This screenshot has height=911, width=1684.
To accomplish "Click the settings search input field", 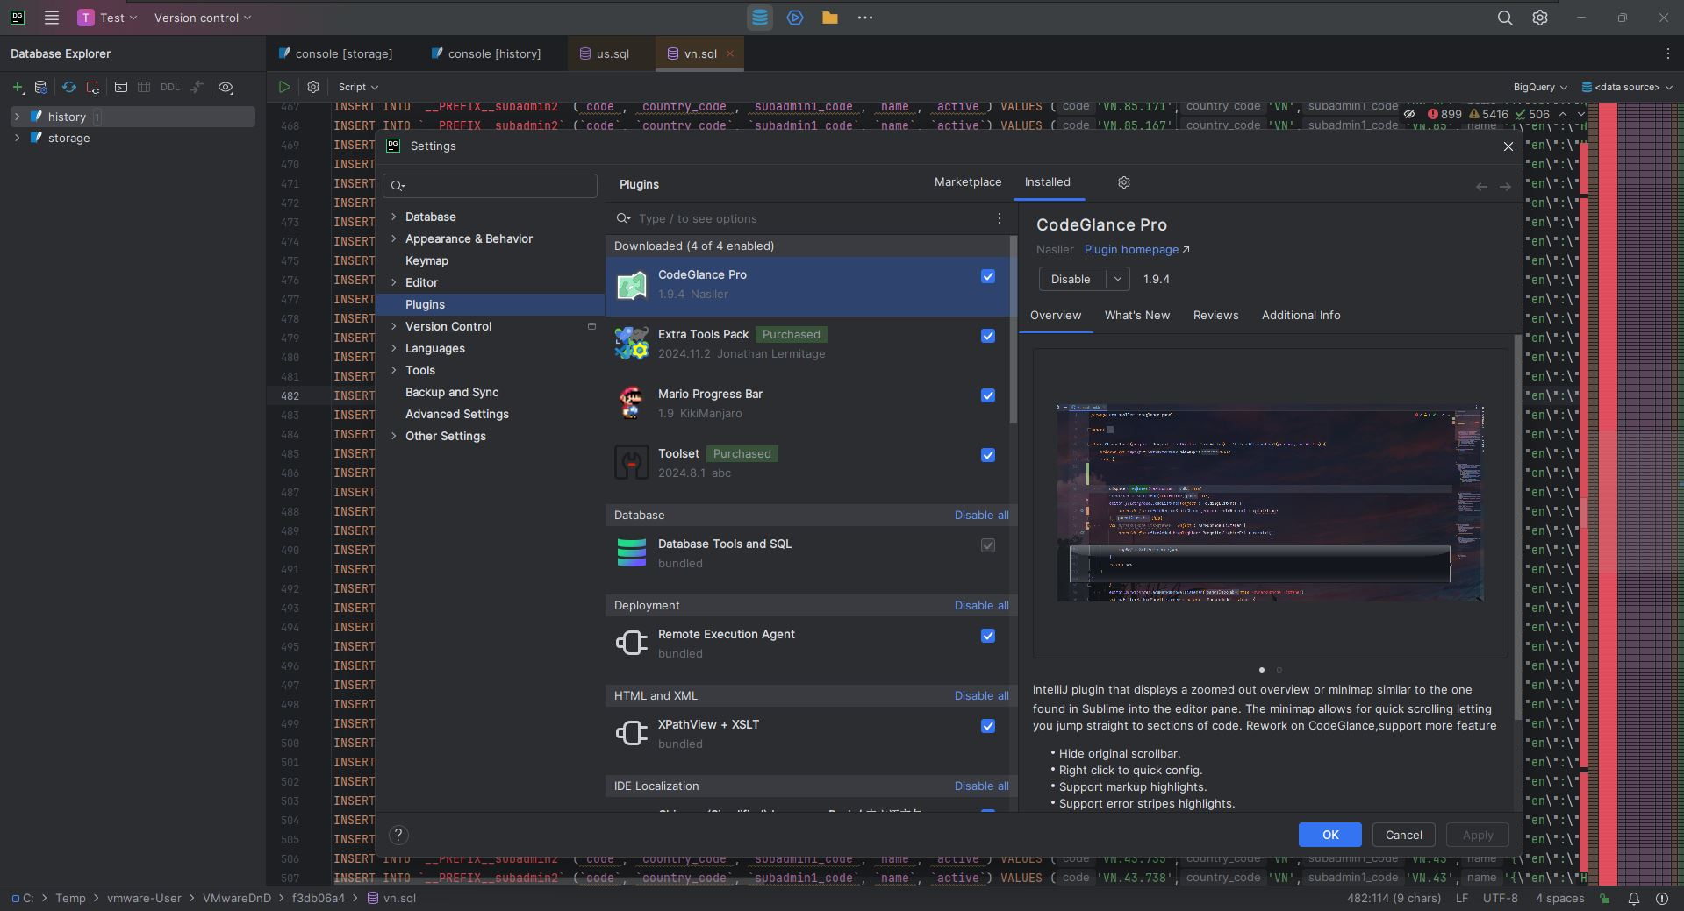I will (x=491, y=185).
